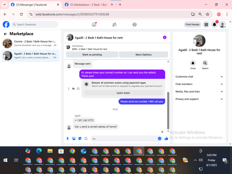View site information icon in address bar
232x174 pixels.
(31, 14)
